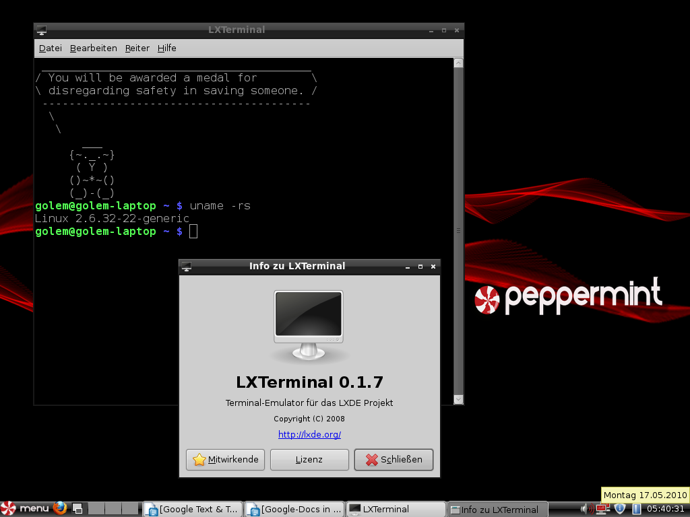Click the Lizenz button
Screen dimensions: 690x517
309,460
